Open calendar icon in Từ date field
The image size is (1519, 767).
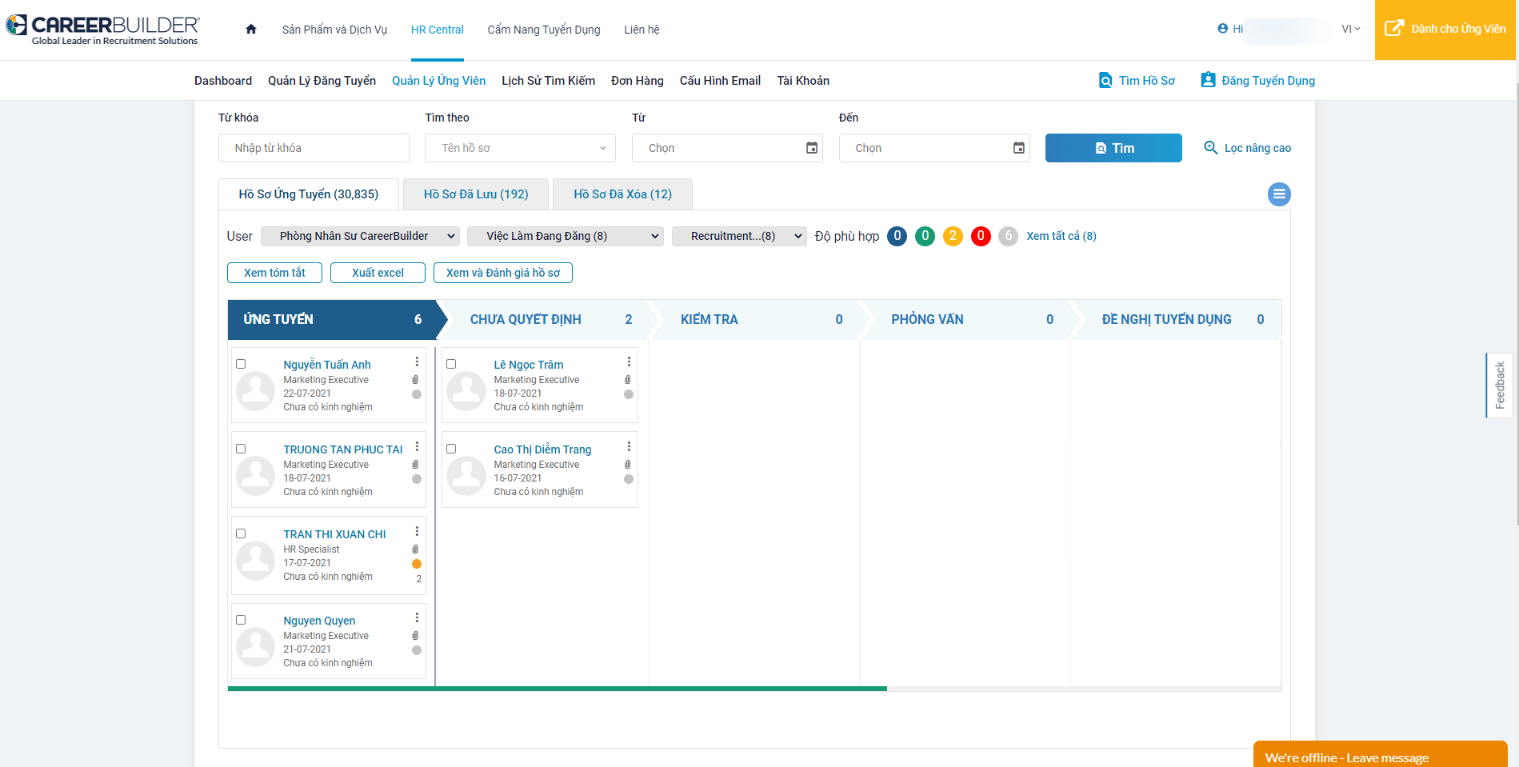812,148
